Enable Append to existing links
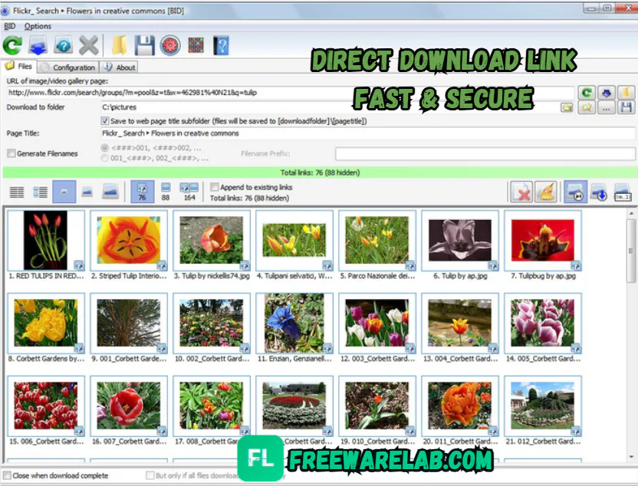This screenshot has width=638, height=486. click(x=215, y=187)
